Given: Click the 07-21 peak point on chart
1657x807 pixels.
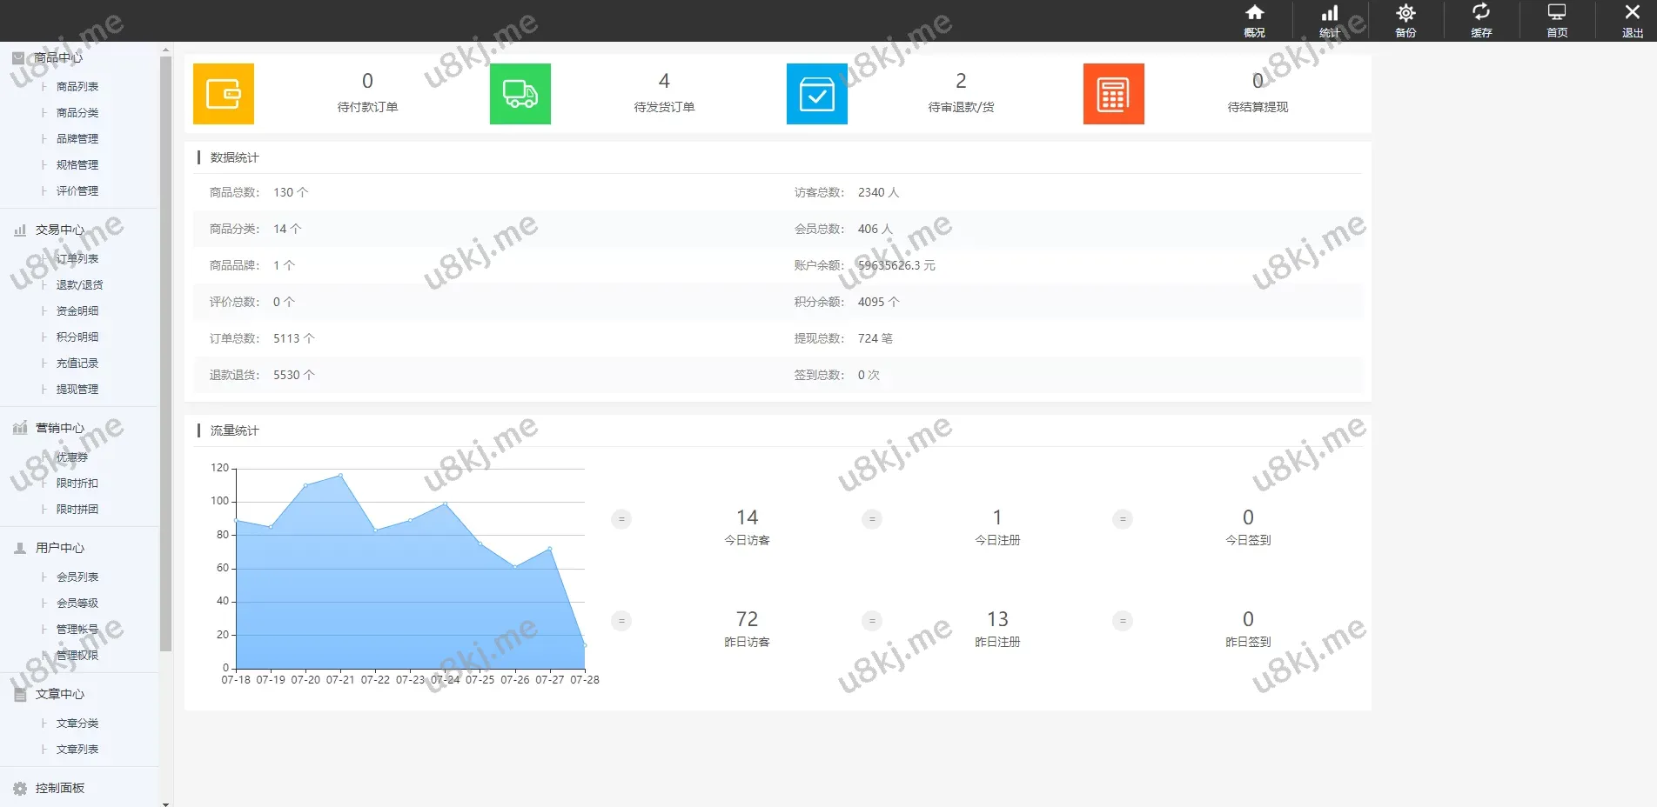Looking at the screenshot, I should [x=340, y=475].
